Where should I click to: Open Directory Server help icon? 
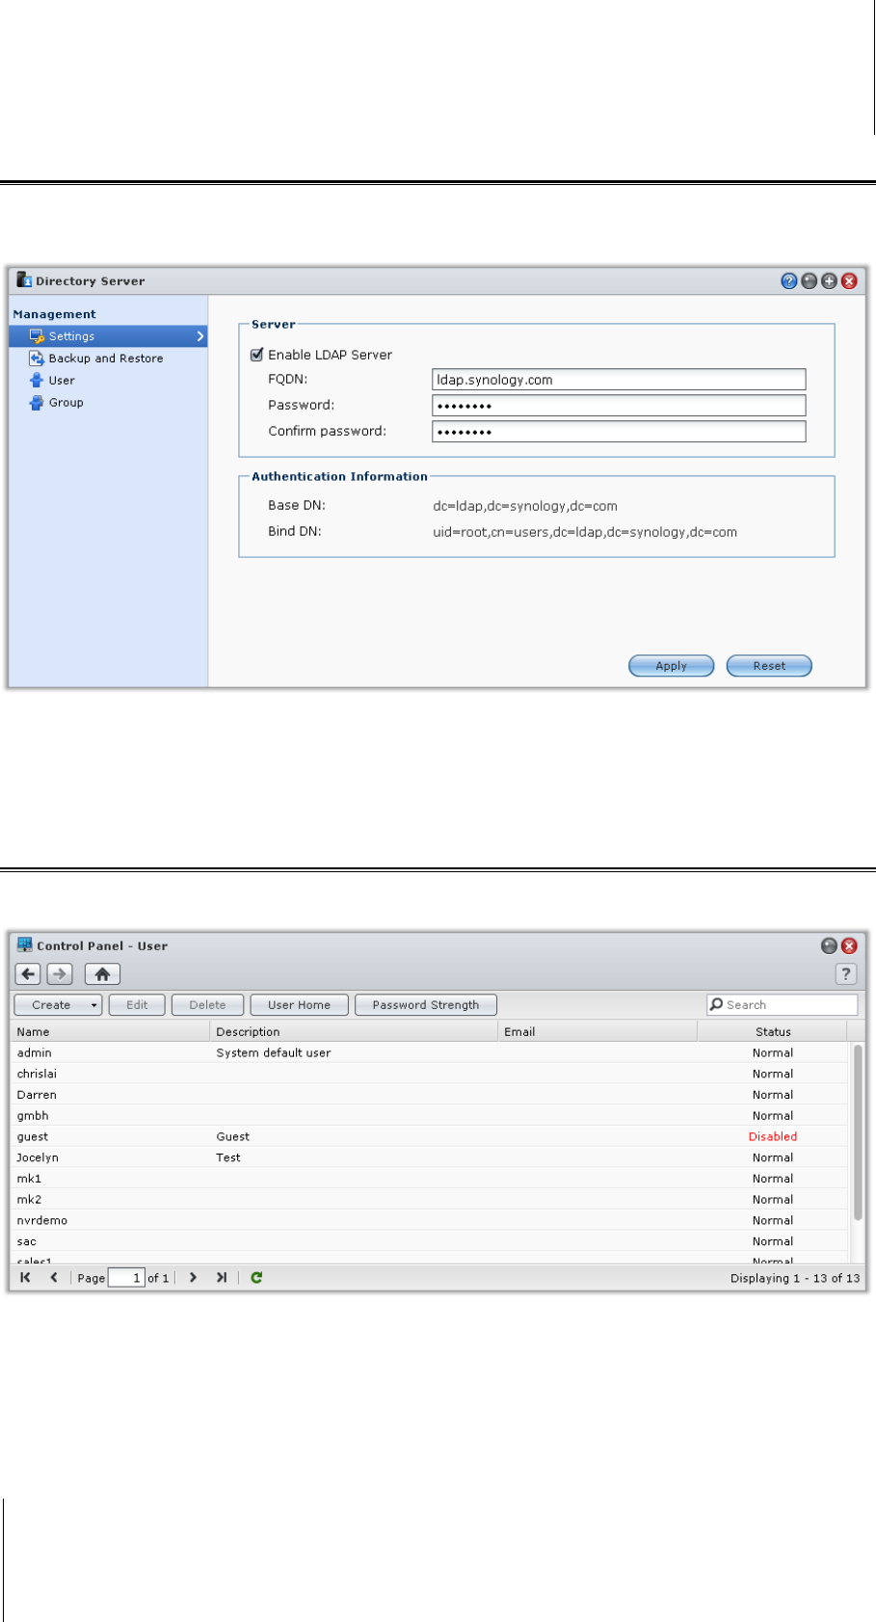point(788,281)
